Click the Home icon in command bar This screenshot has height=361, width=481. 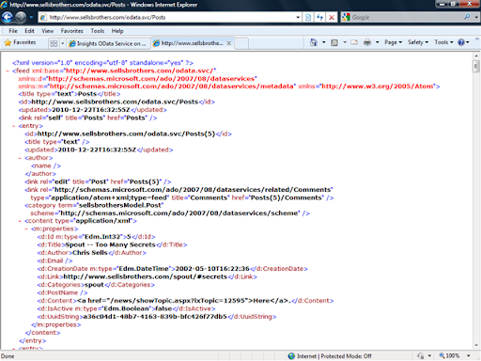(314, 42)
